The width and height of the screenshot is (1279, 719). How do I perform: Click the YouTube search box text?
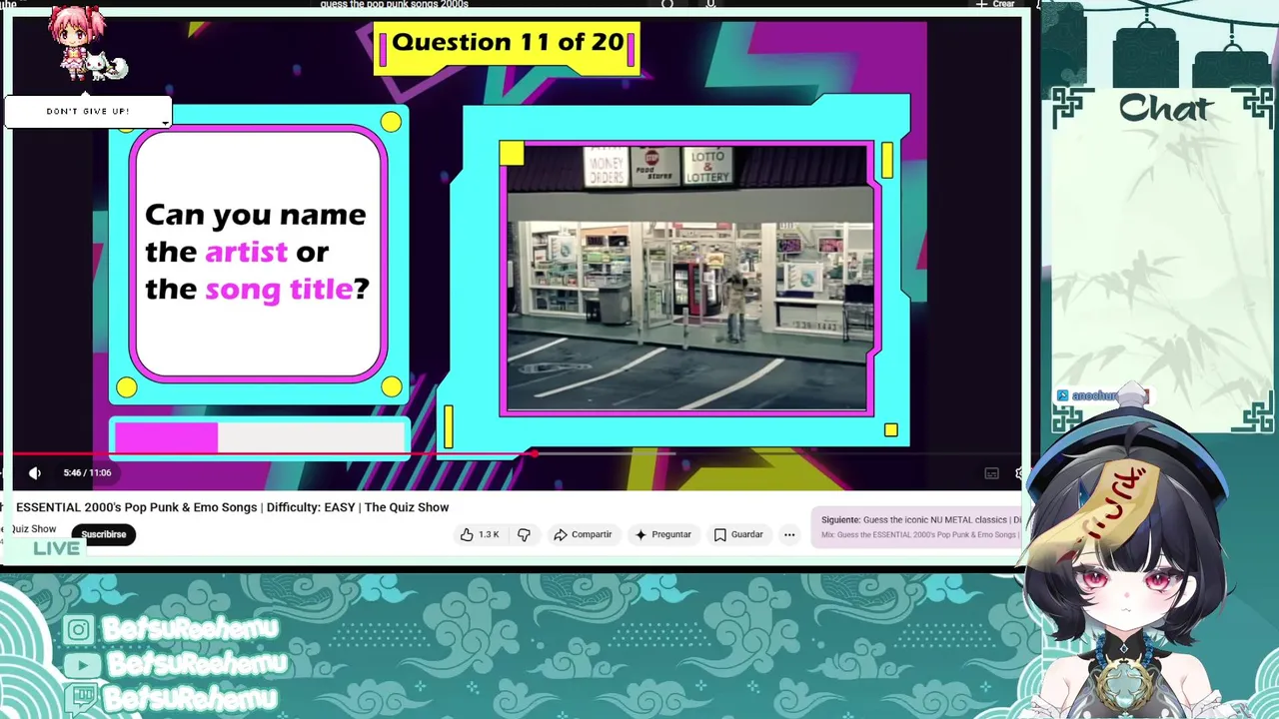(x=394, y=4)
